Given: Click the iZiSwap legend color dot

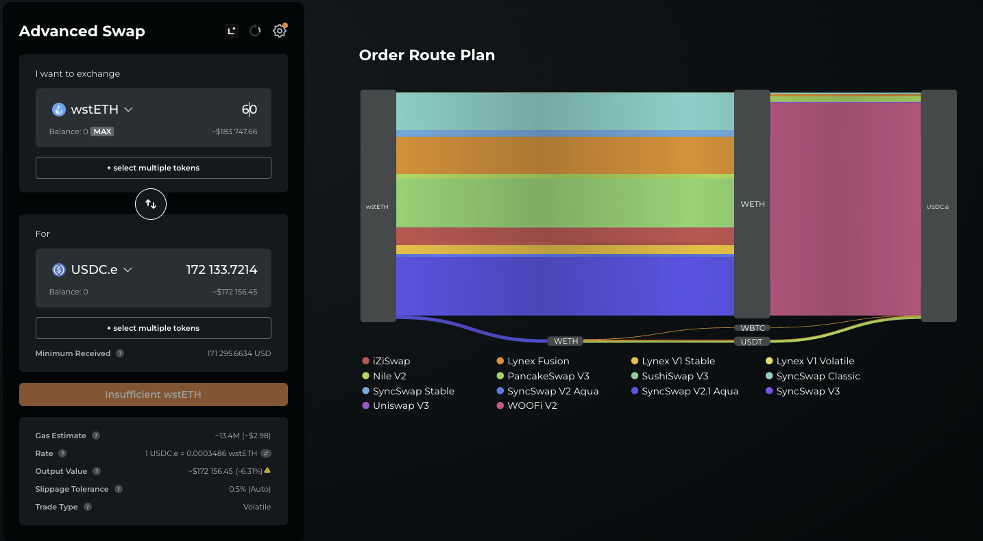Looking at the screenshot, I should (366, 361).
